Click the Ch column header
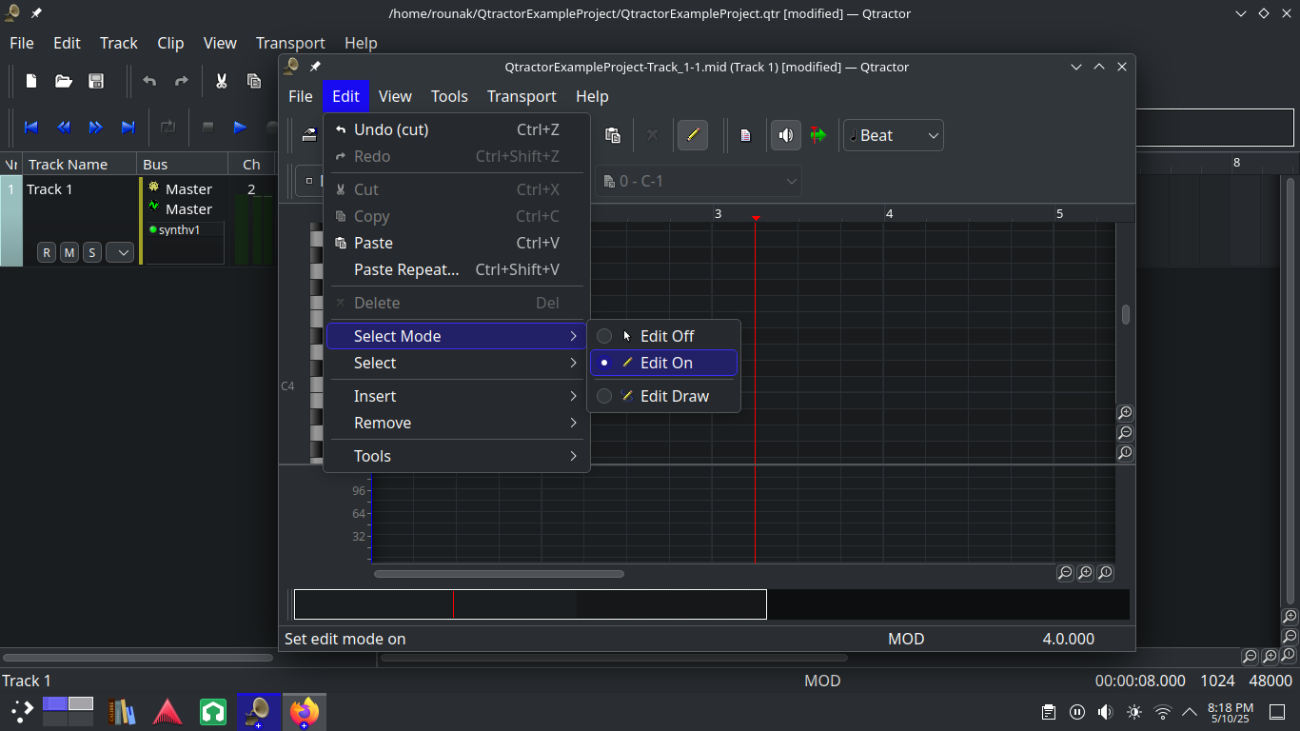Screen dimensions: 1300x731 click(x=252, y=164)
